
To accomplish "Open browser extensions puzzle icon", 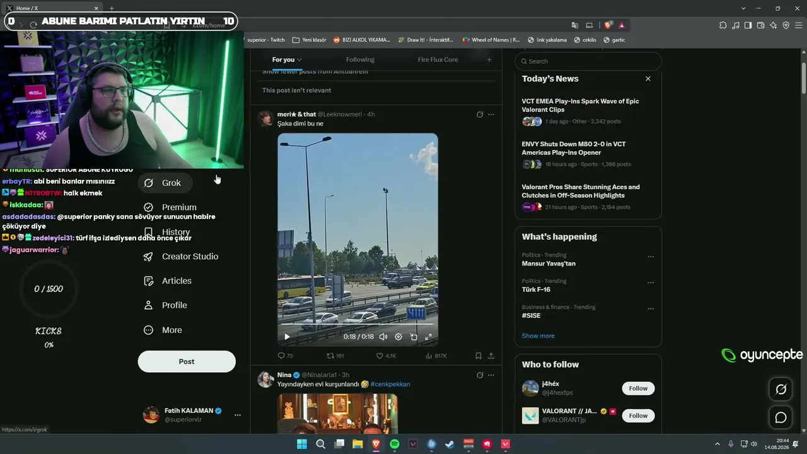I will [x=723, y=25].
